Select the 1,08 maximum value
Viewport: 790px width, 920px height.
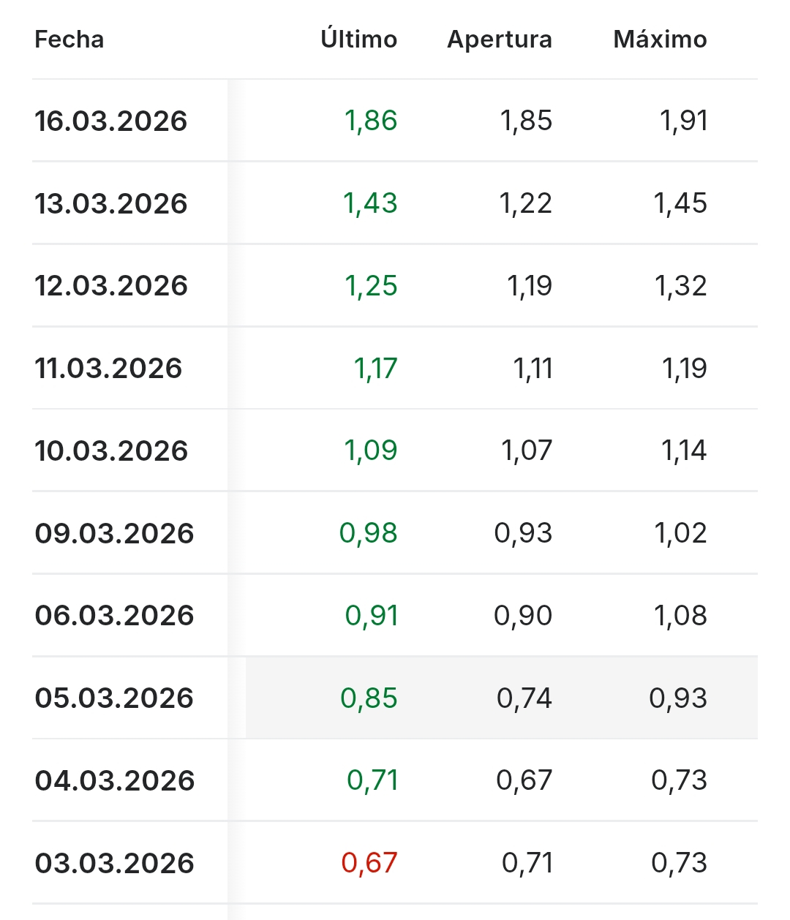(x=680, y=615)
